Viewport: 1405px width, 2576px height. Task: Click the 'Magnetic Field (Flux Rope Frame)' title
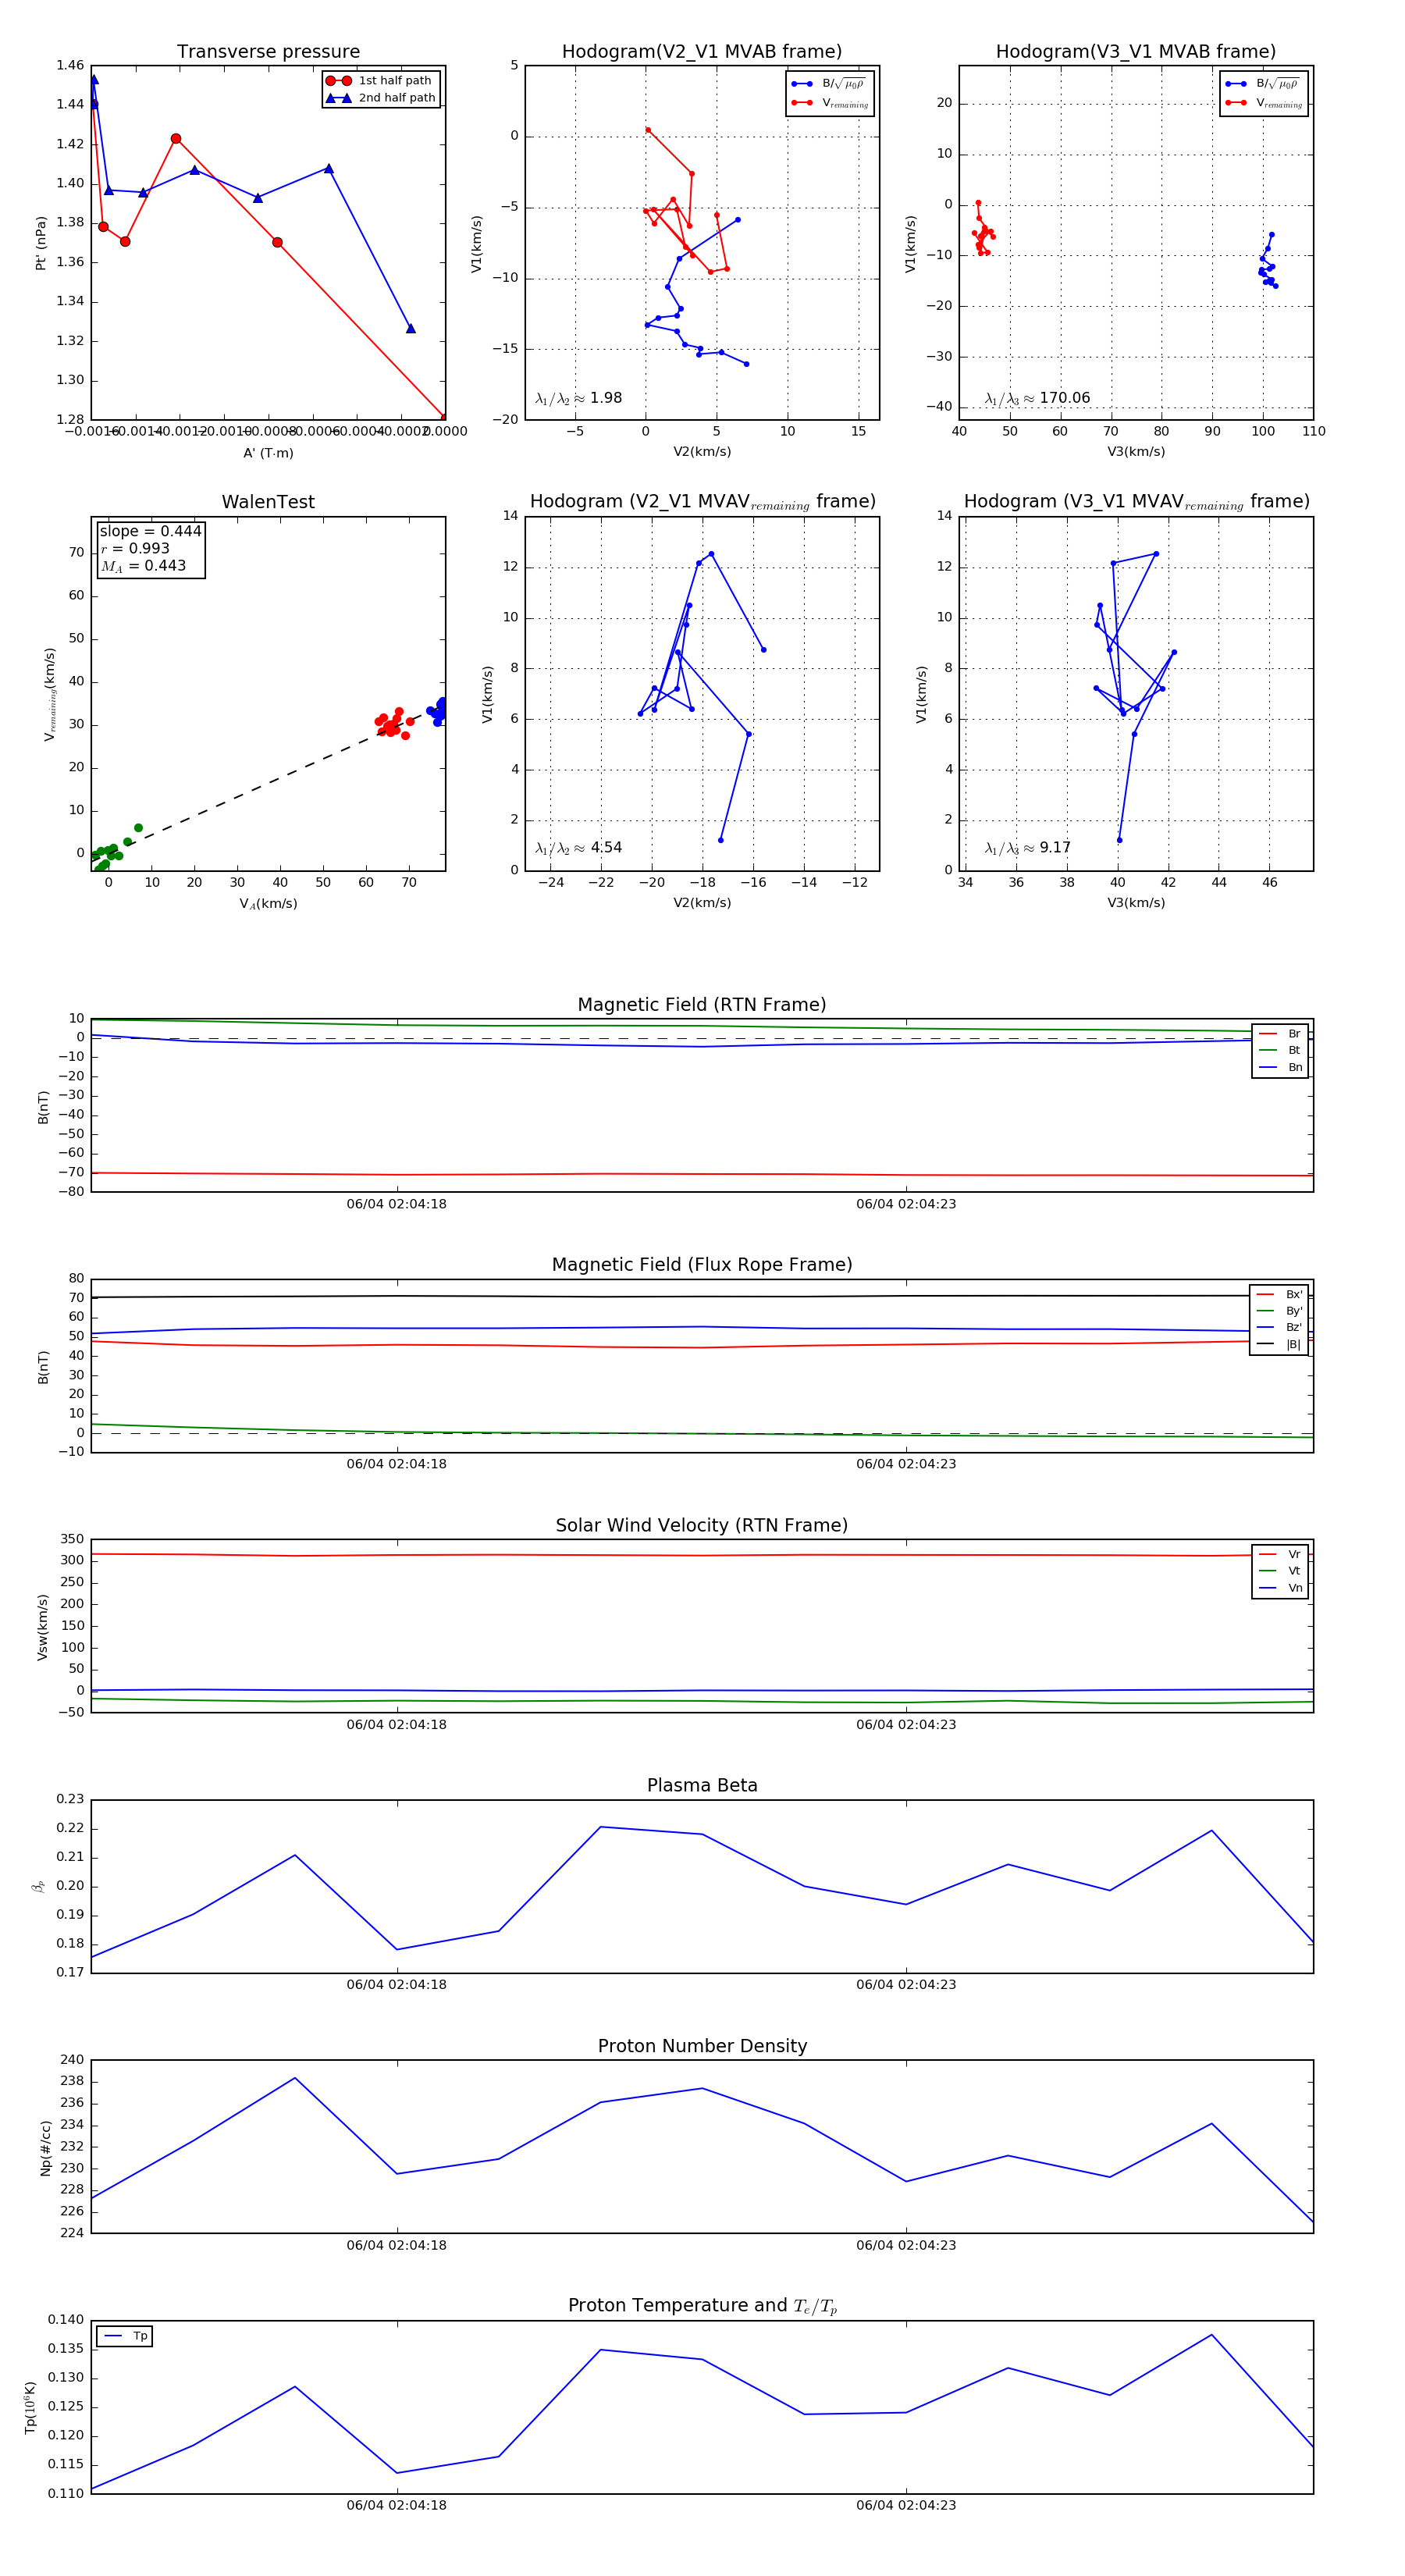pyautogui.click(x=702, y=1265)
